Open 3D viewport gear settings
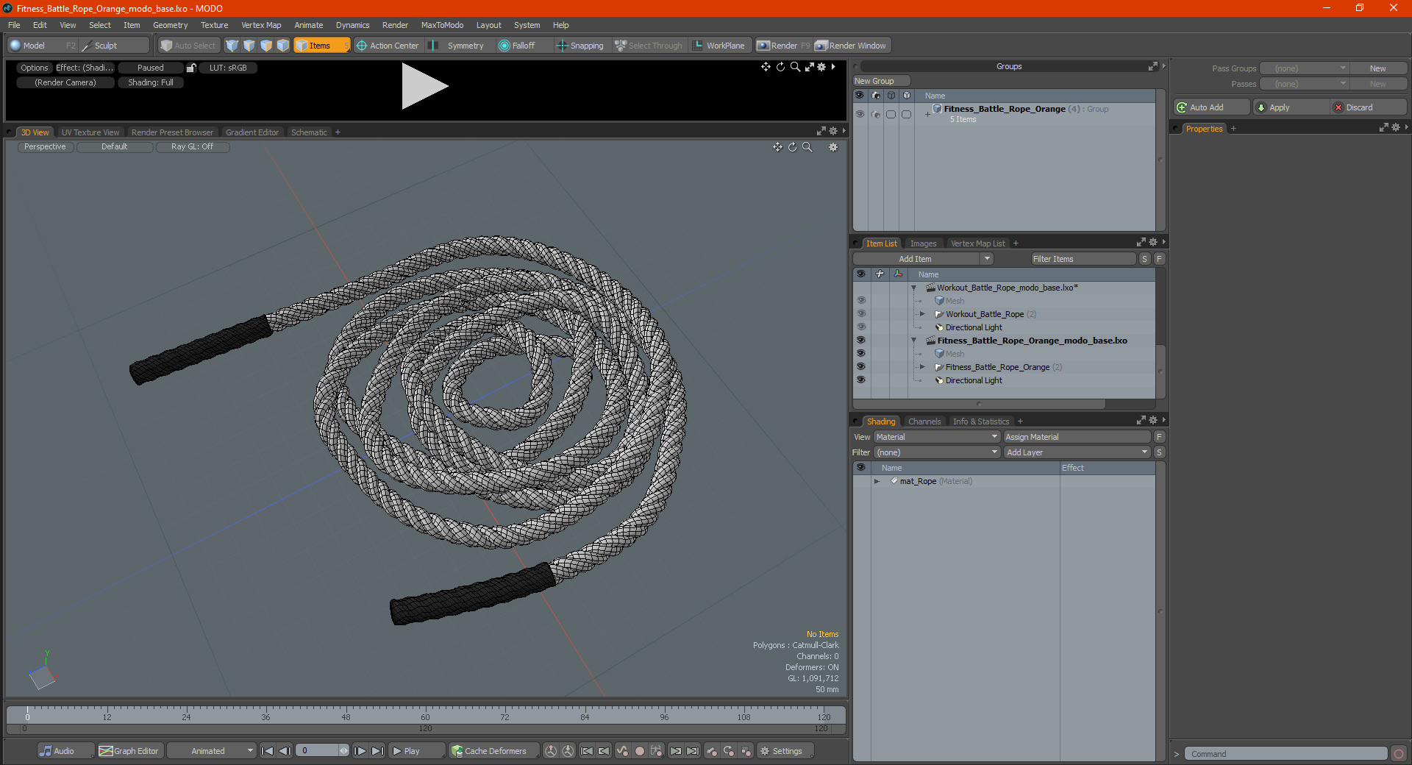This screenshot has width=1412, height=765. click(x=833, y=147)
